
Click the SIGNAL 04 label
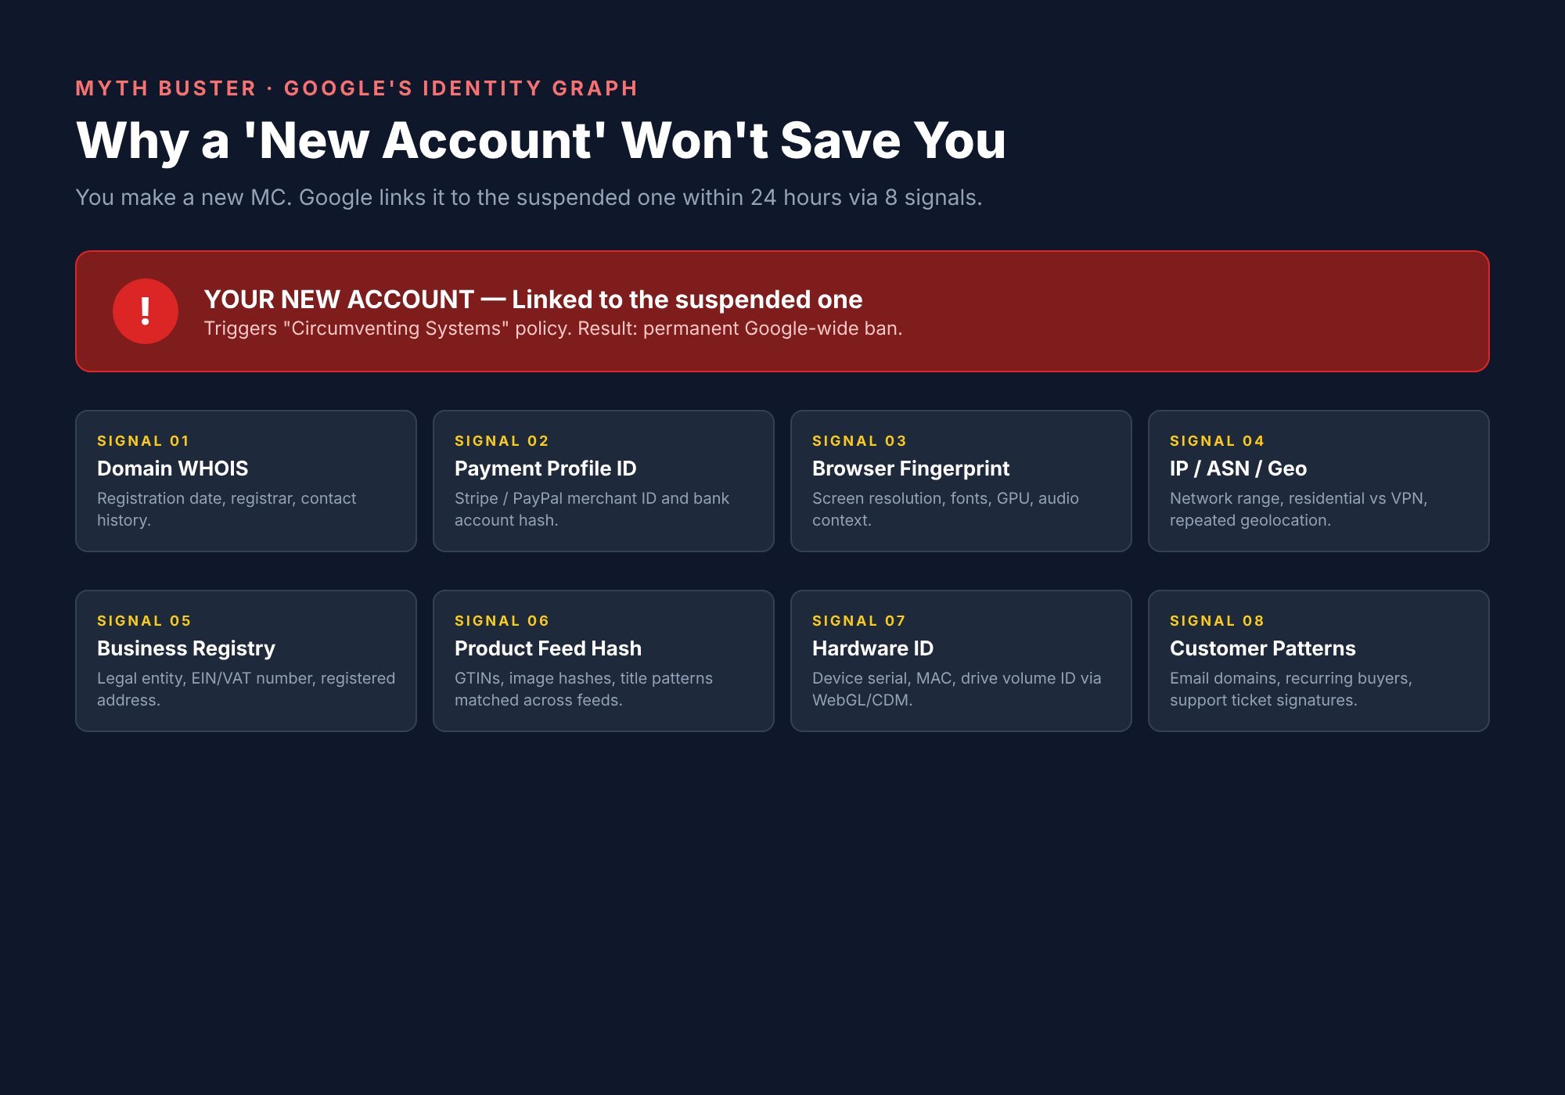tap(1217, 441)
